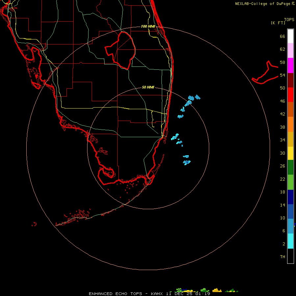
Task: Click the white color swatch in the legend
Action: [290, 36]
